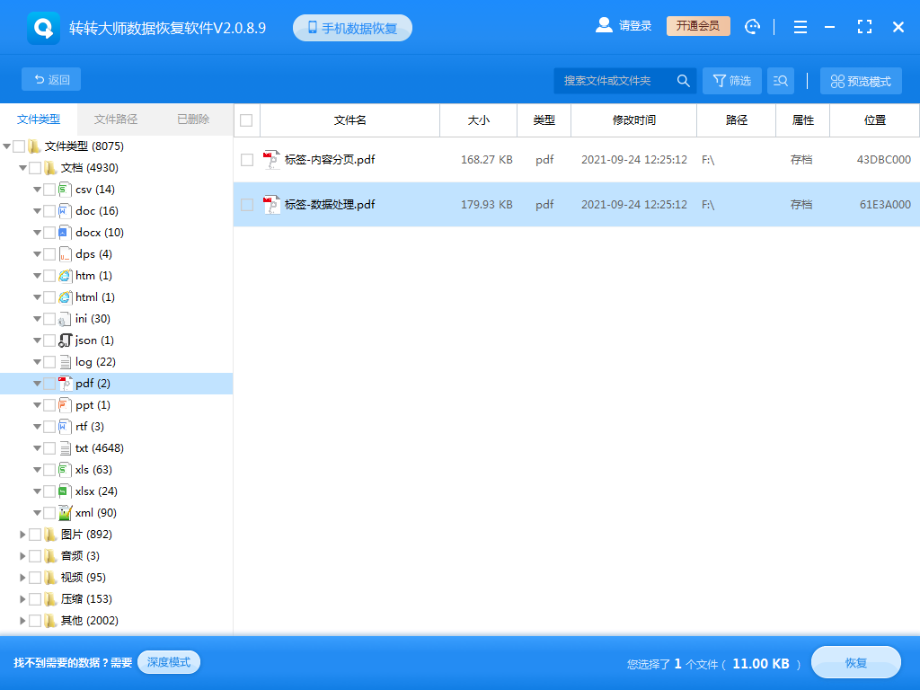The image size is (920, 690).
Task: Open the customer service headset icon
Action: tap(752, 27)
